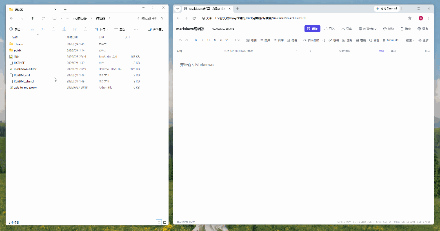Toggle Italic formatting in editor toolbar
The height and width of the screenshot is (231, 440).
click(202, 40)
